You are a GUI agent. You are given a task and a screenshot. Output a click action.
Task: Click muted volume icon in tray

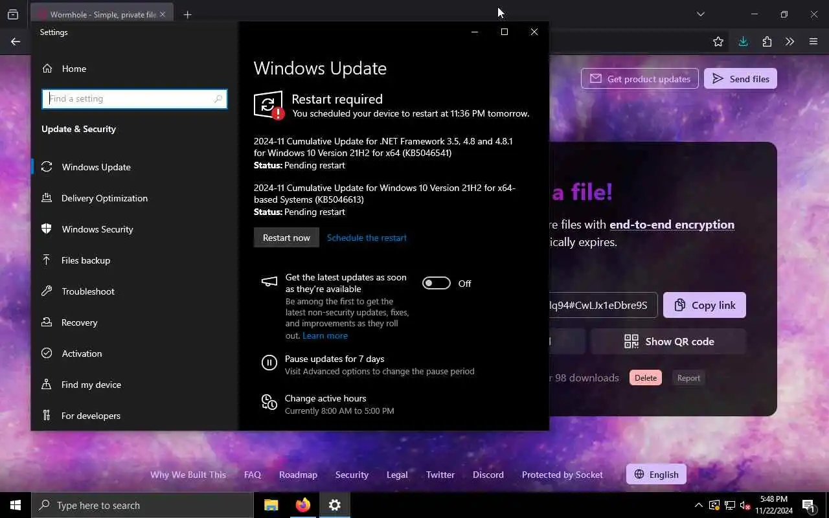point(745,505)
